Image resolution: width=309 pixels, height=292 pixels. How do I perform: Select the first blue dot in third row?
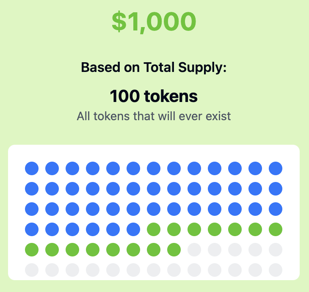tap(32, 209)
